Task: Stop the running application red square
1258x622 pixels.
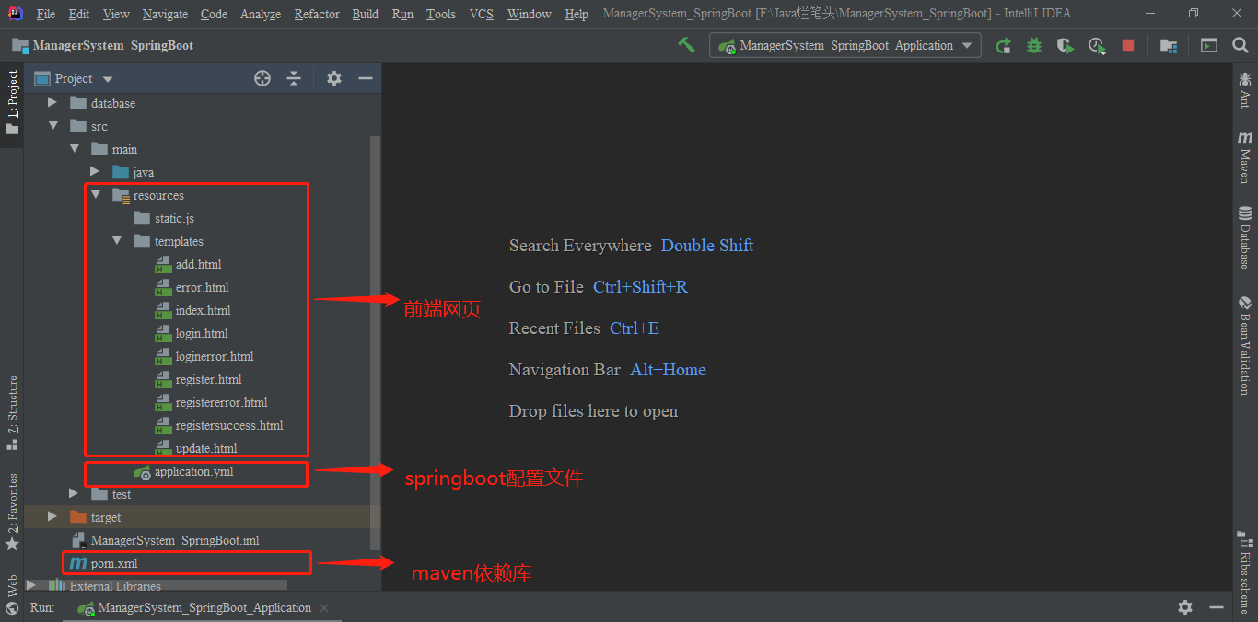Action: click(1128, 45)
